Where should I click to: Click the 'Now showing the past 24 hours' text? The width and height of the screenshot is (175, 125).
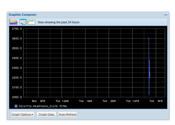58,22
